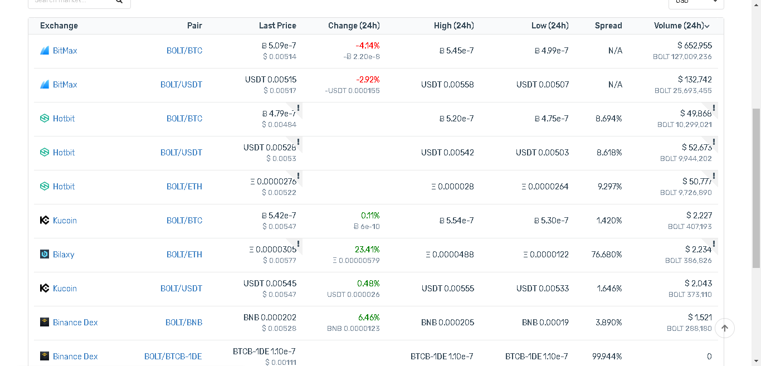
Task: Click warning flag on Hotbit BOLT/BTC last price
Action: 299,108
